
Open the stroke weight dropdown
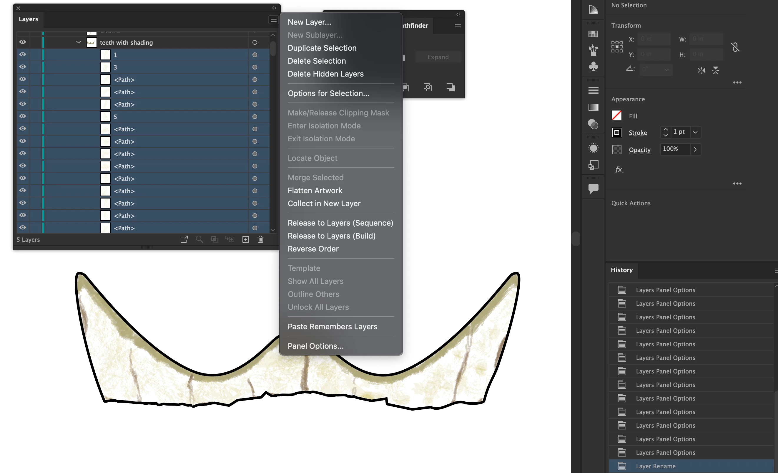695,132
